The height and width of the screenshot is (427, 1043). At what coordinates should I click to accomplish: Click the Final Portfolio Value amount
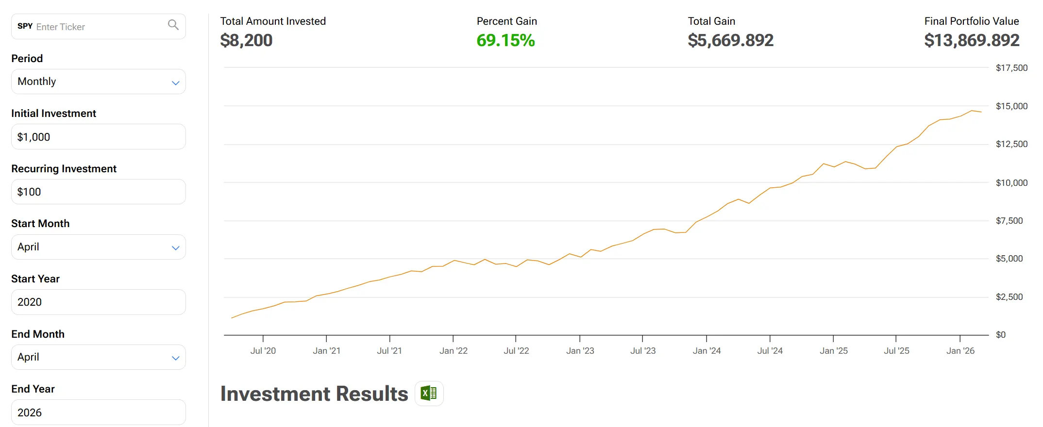[x=972, y=40]
